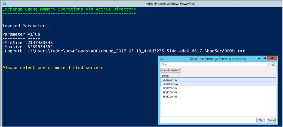Click the magnifier search icon in Filter box
This screenshot has width=283, height=127.
coord(268,64)
